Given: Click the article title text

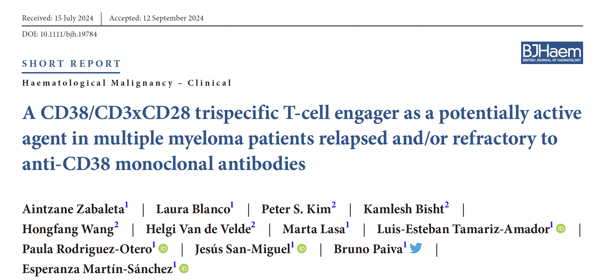Looking at the screenshot, I should [302, 138].
